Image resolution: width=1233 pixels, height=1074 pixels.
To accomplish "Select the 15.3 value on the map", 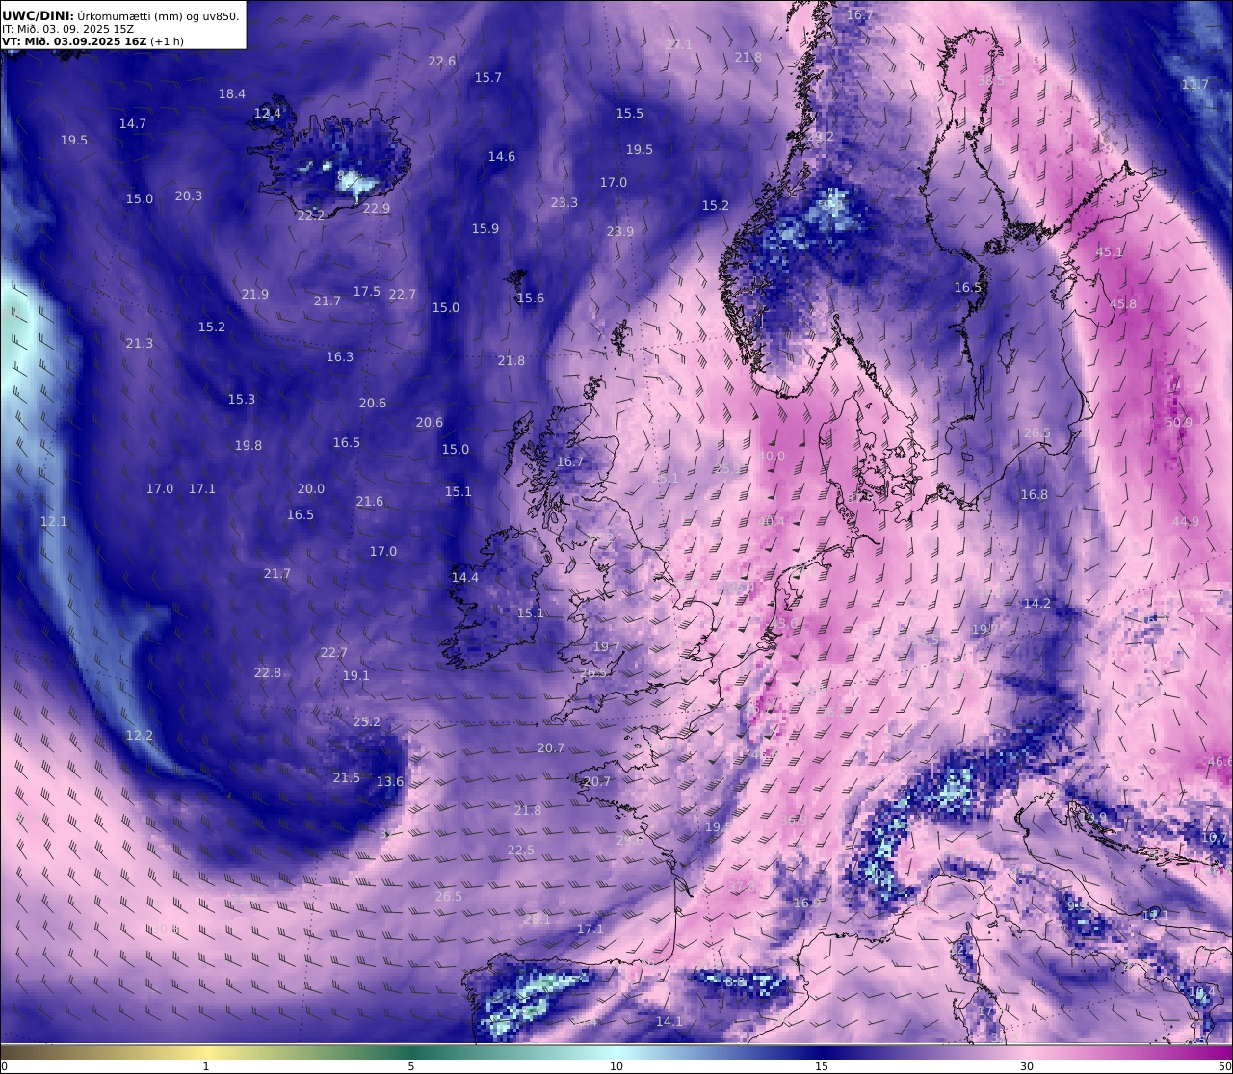I will pos(242,400).
